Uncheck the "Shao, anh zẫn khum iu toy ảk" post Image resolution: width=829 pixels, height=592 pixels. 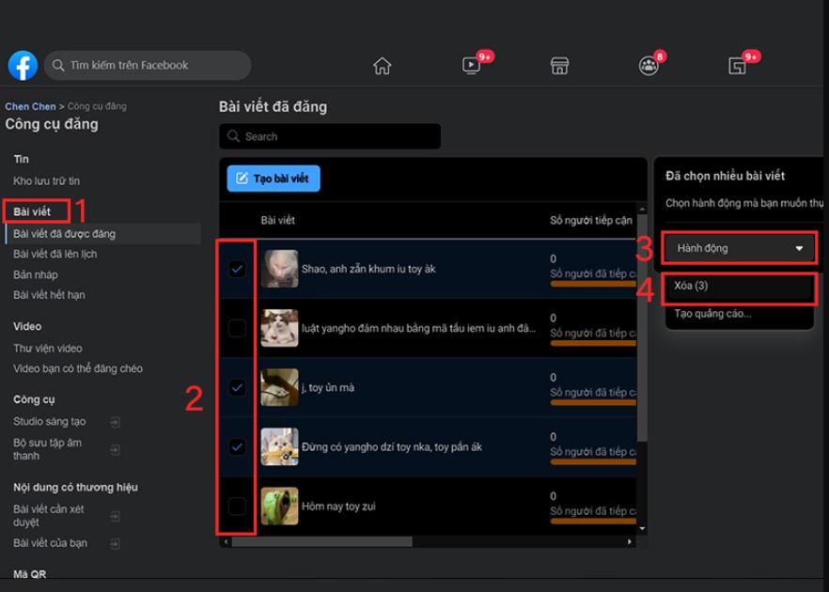(x=237, y=267)
